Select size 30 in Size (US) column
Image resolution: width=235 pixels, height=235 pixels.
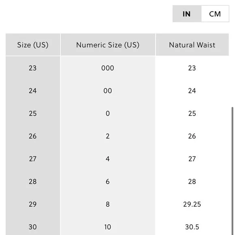[33, 227]
